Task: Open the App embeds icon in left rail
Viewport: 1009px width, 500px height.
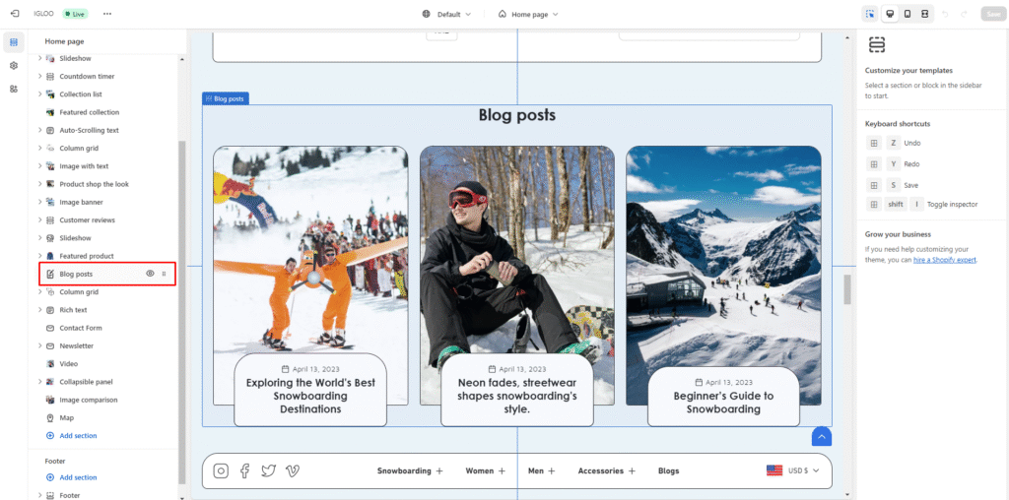Action: pyautogui.click(x=14, y=89)
